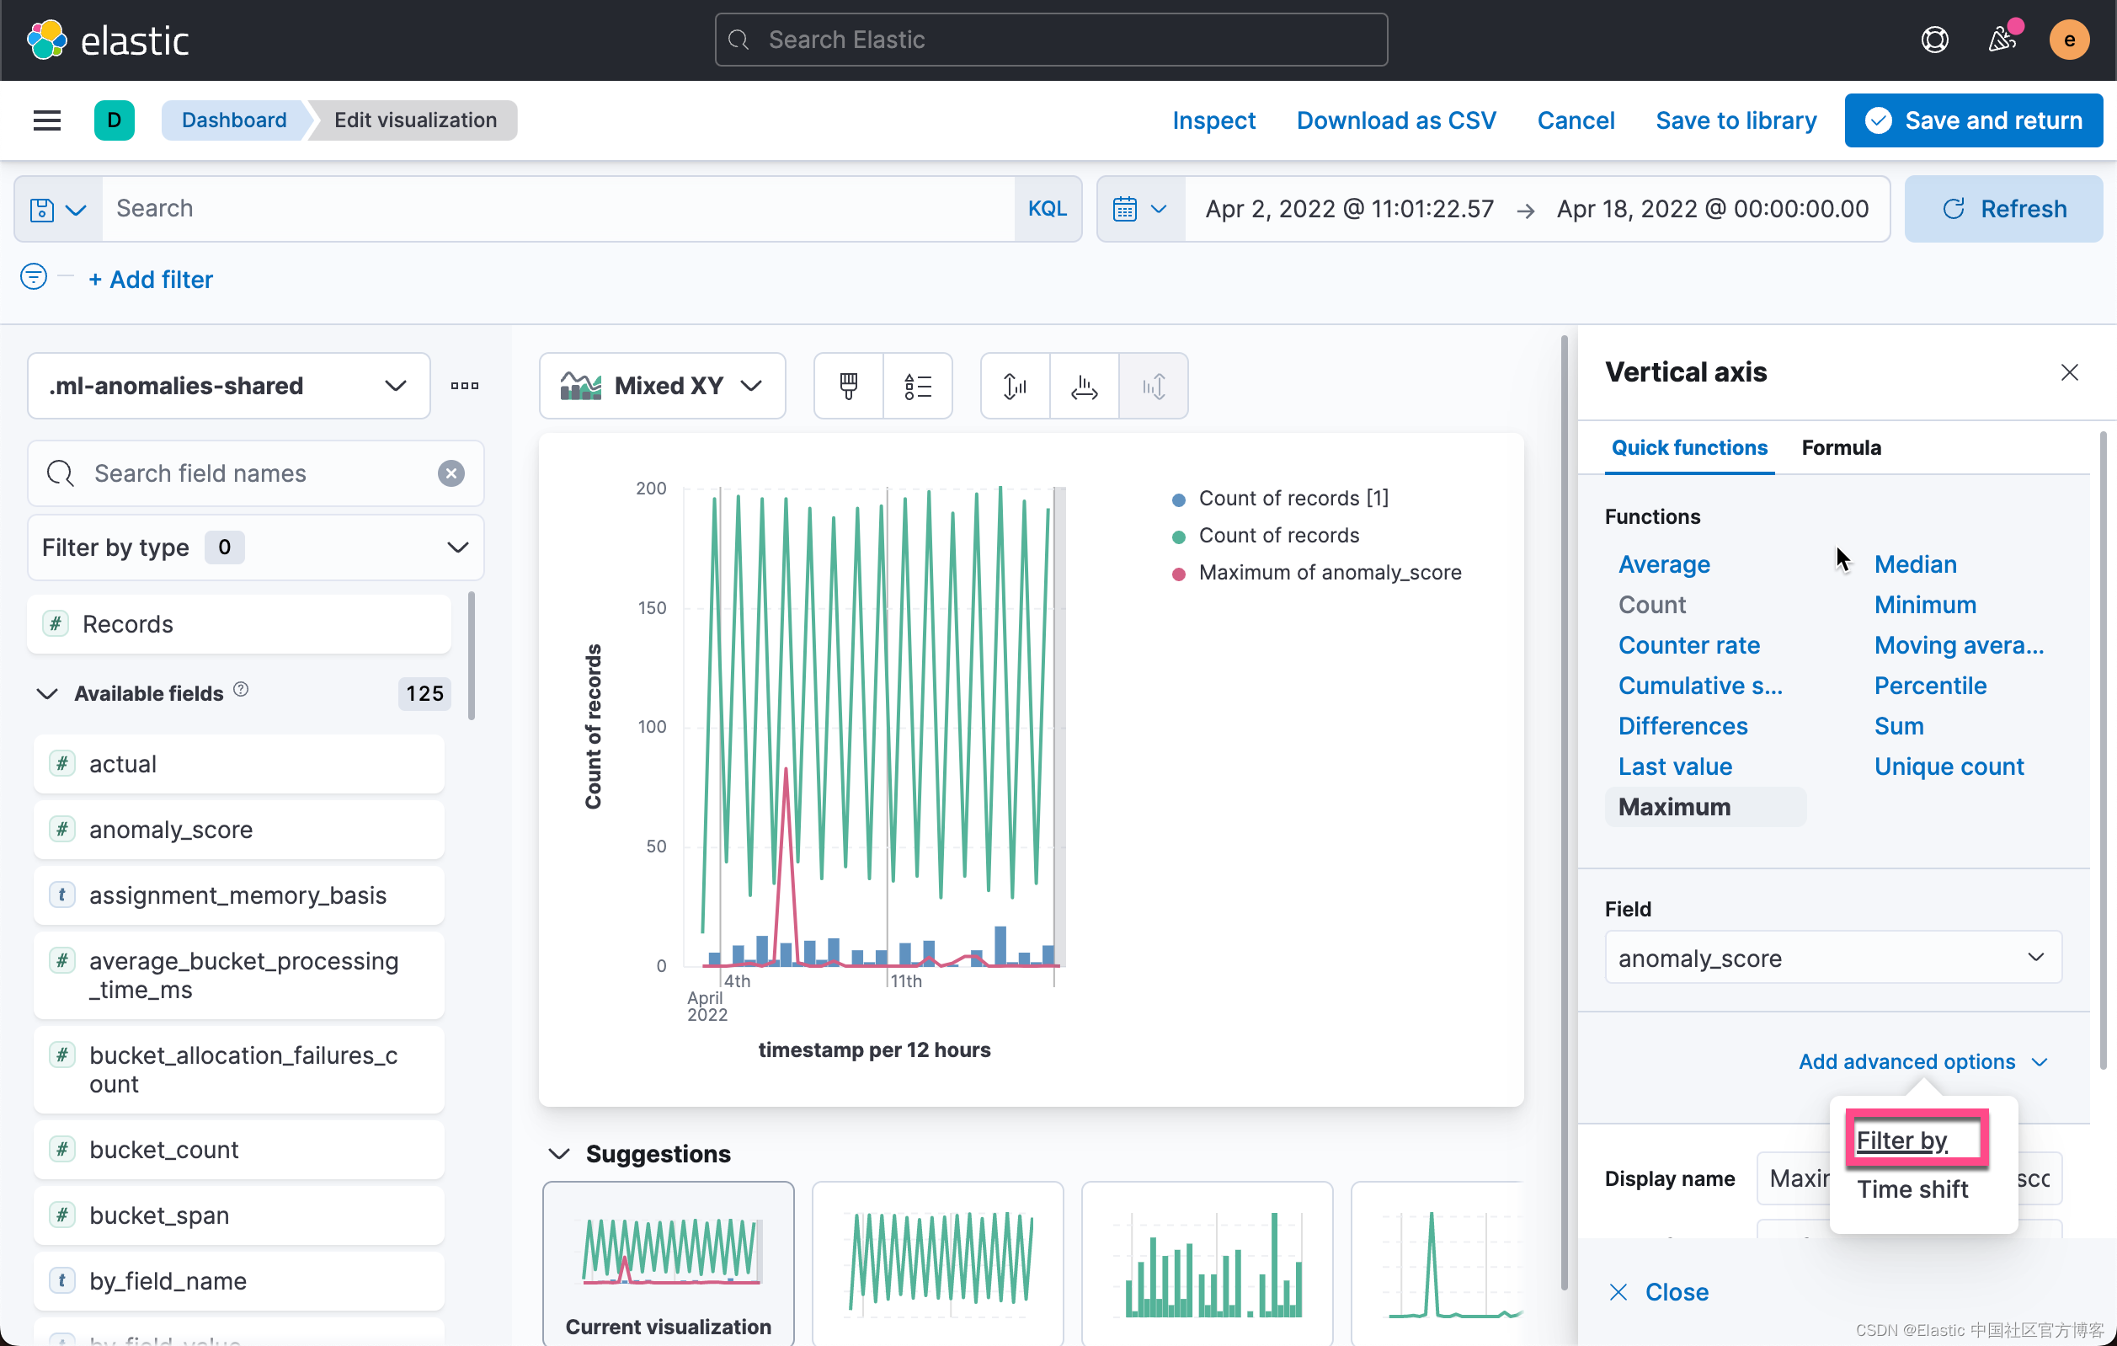The height and width of the screenshot is (1346, 2117).
Task: Open the legend settings icon
Action: click(917, 385)
